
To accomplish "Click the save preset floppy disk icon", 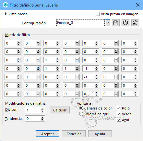I will click(x=116, y=23).
